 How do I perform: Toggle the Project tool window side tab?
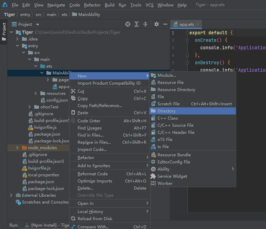coord(4,32)
